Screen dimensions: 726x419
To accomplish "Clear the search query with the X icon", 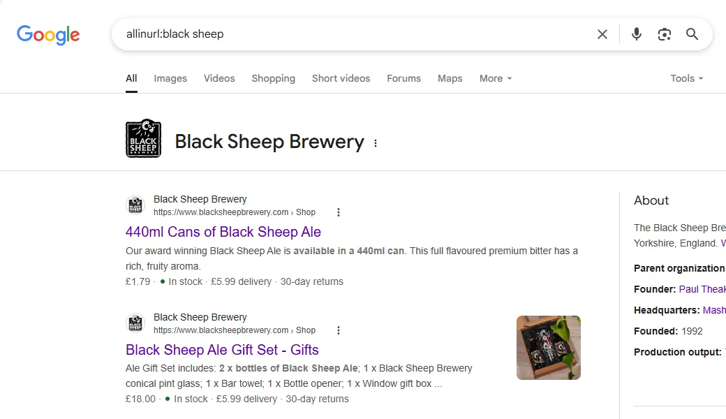I will tap(602, 34).
